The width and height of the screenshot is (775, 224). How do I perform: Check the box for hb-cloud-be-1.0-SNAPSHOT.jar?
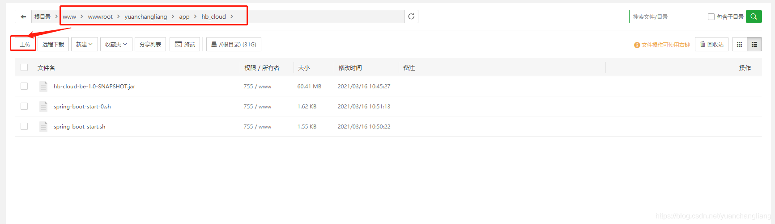tap(24, 86)
